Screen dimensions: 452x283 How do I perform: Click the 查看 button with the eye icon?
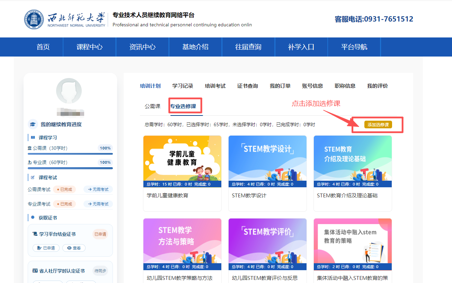pyautogui.click(x=74, y=248)
